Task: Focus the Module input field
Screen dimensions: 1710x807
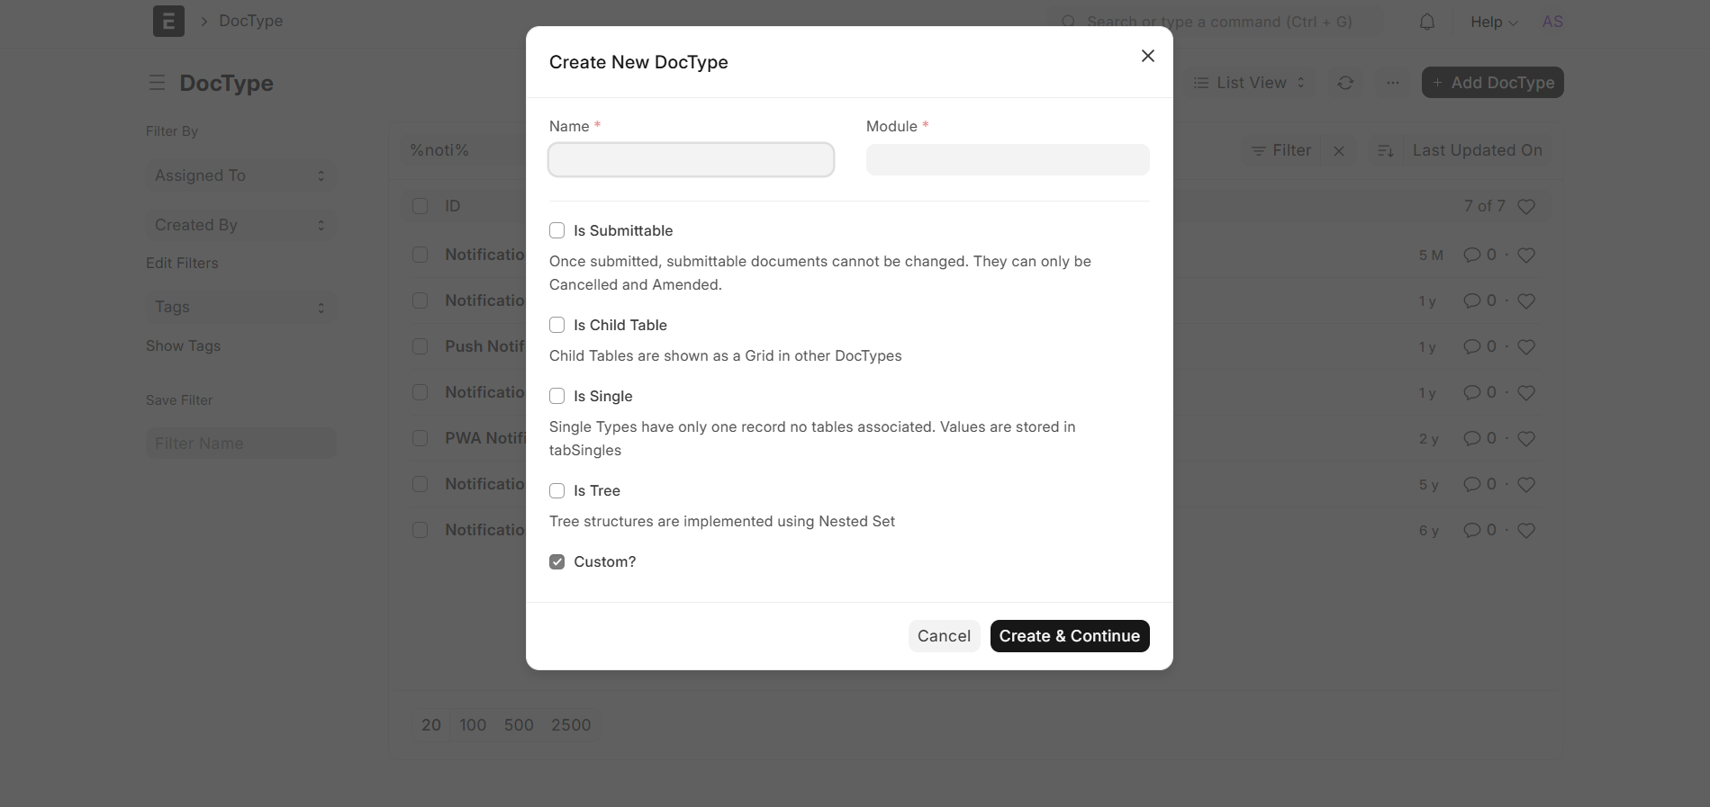Action: click(x=1007, y=160)
